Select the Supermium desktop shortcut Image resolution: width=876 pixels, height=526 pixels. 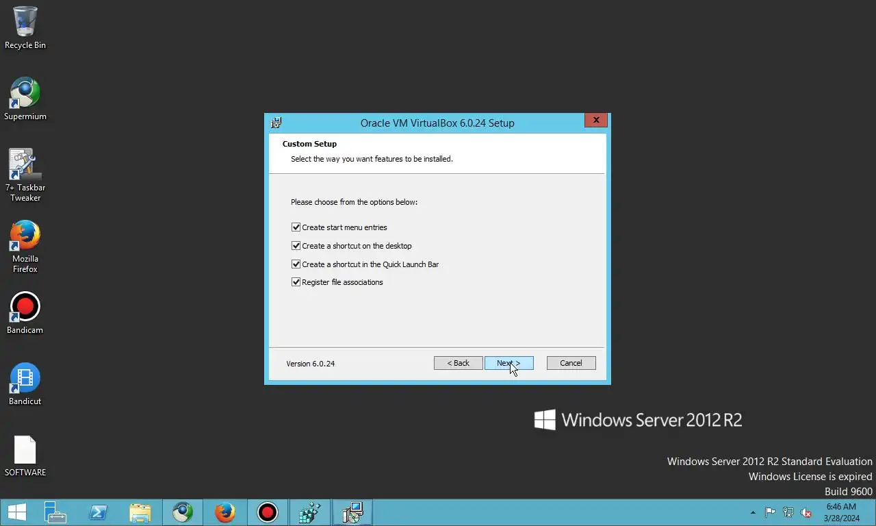pos(25,99)
